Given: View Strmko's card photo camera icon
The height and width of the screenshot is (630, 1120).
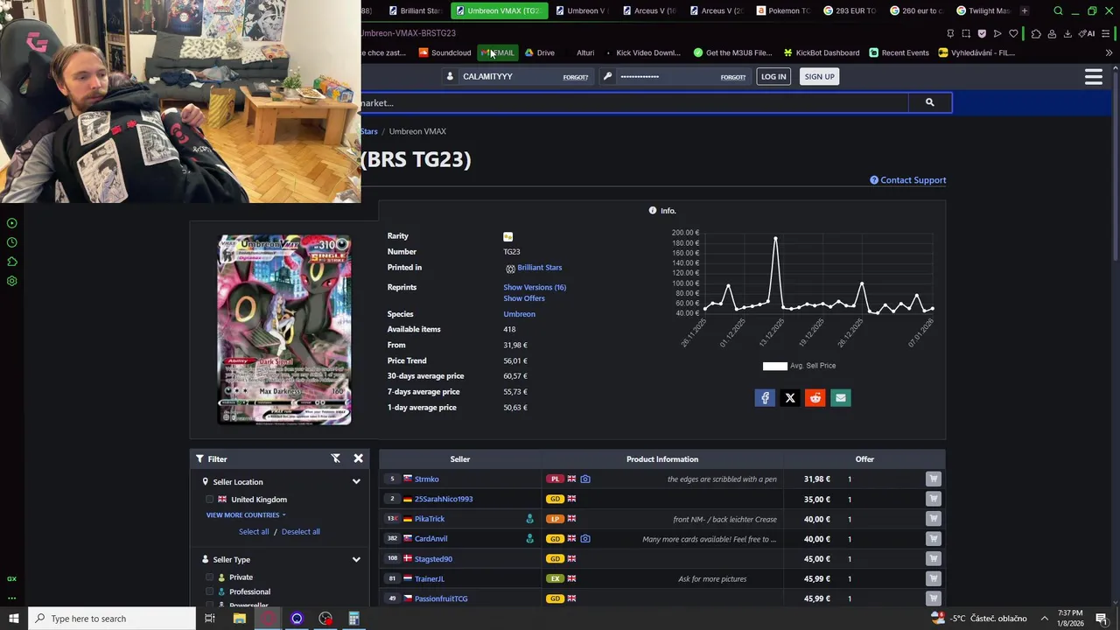Looking at the screenshot, I should pos(585,479).
